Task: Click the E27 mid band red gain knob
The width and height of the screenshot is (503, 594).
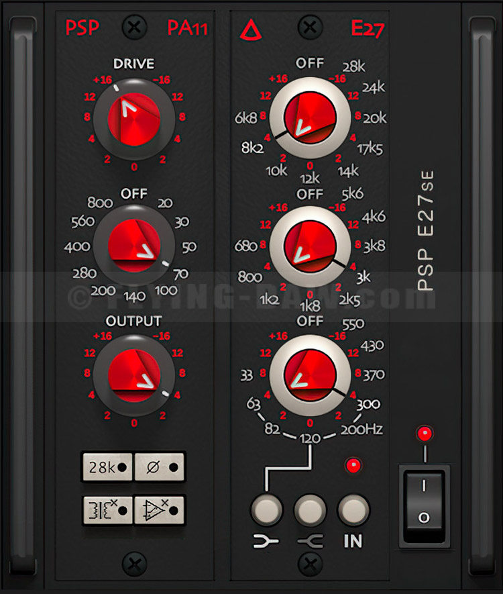Action: click(310, 246)
